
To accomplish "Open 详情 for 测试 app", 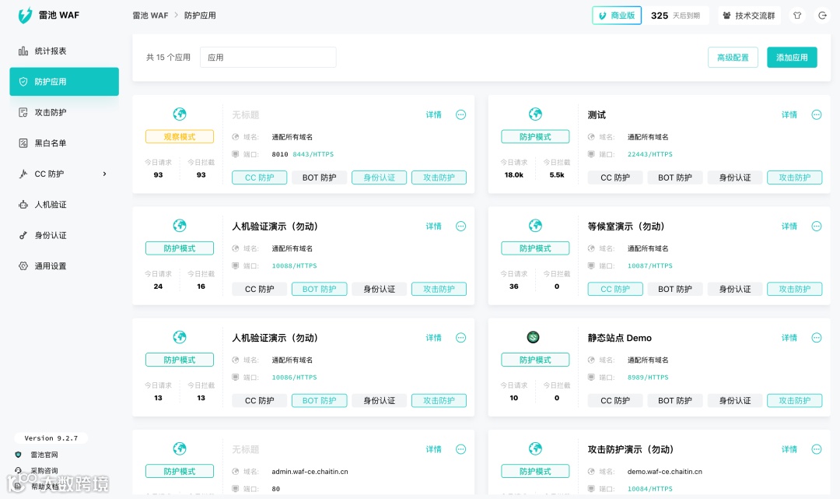I will (x=789, y=114).
